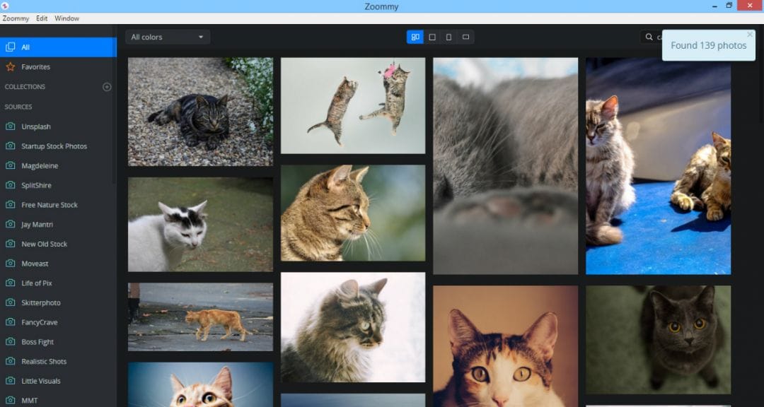Filter to landscape orientation photos
Screen dimensions: 764x407
click(x=465, y=37)
